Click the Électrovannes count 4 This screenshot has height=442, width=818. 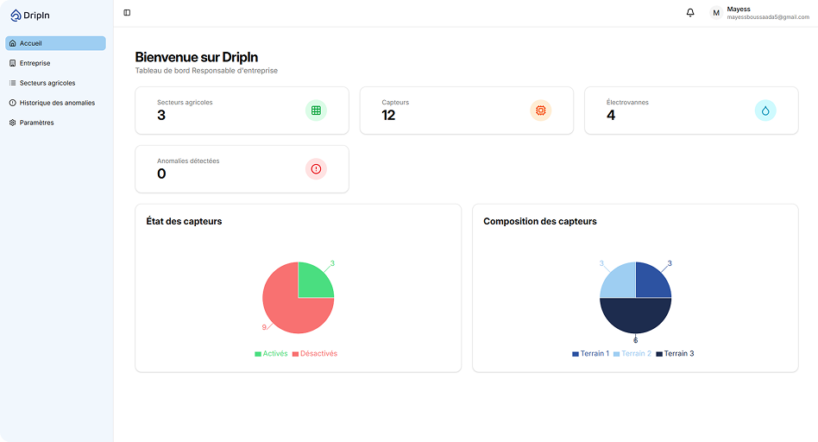click(611, 116)
